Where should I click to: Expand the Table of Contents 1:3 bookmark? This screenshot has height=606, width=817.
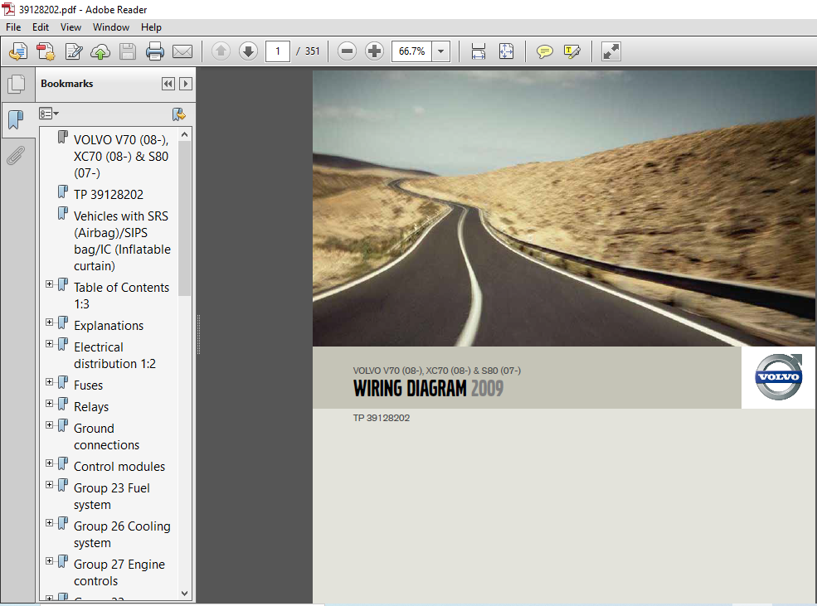50,284
